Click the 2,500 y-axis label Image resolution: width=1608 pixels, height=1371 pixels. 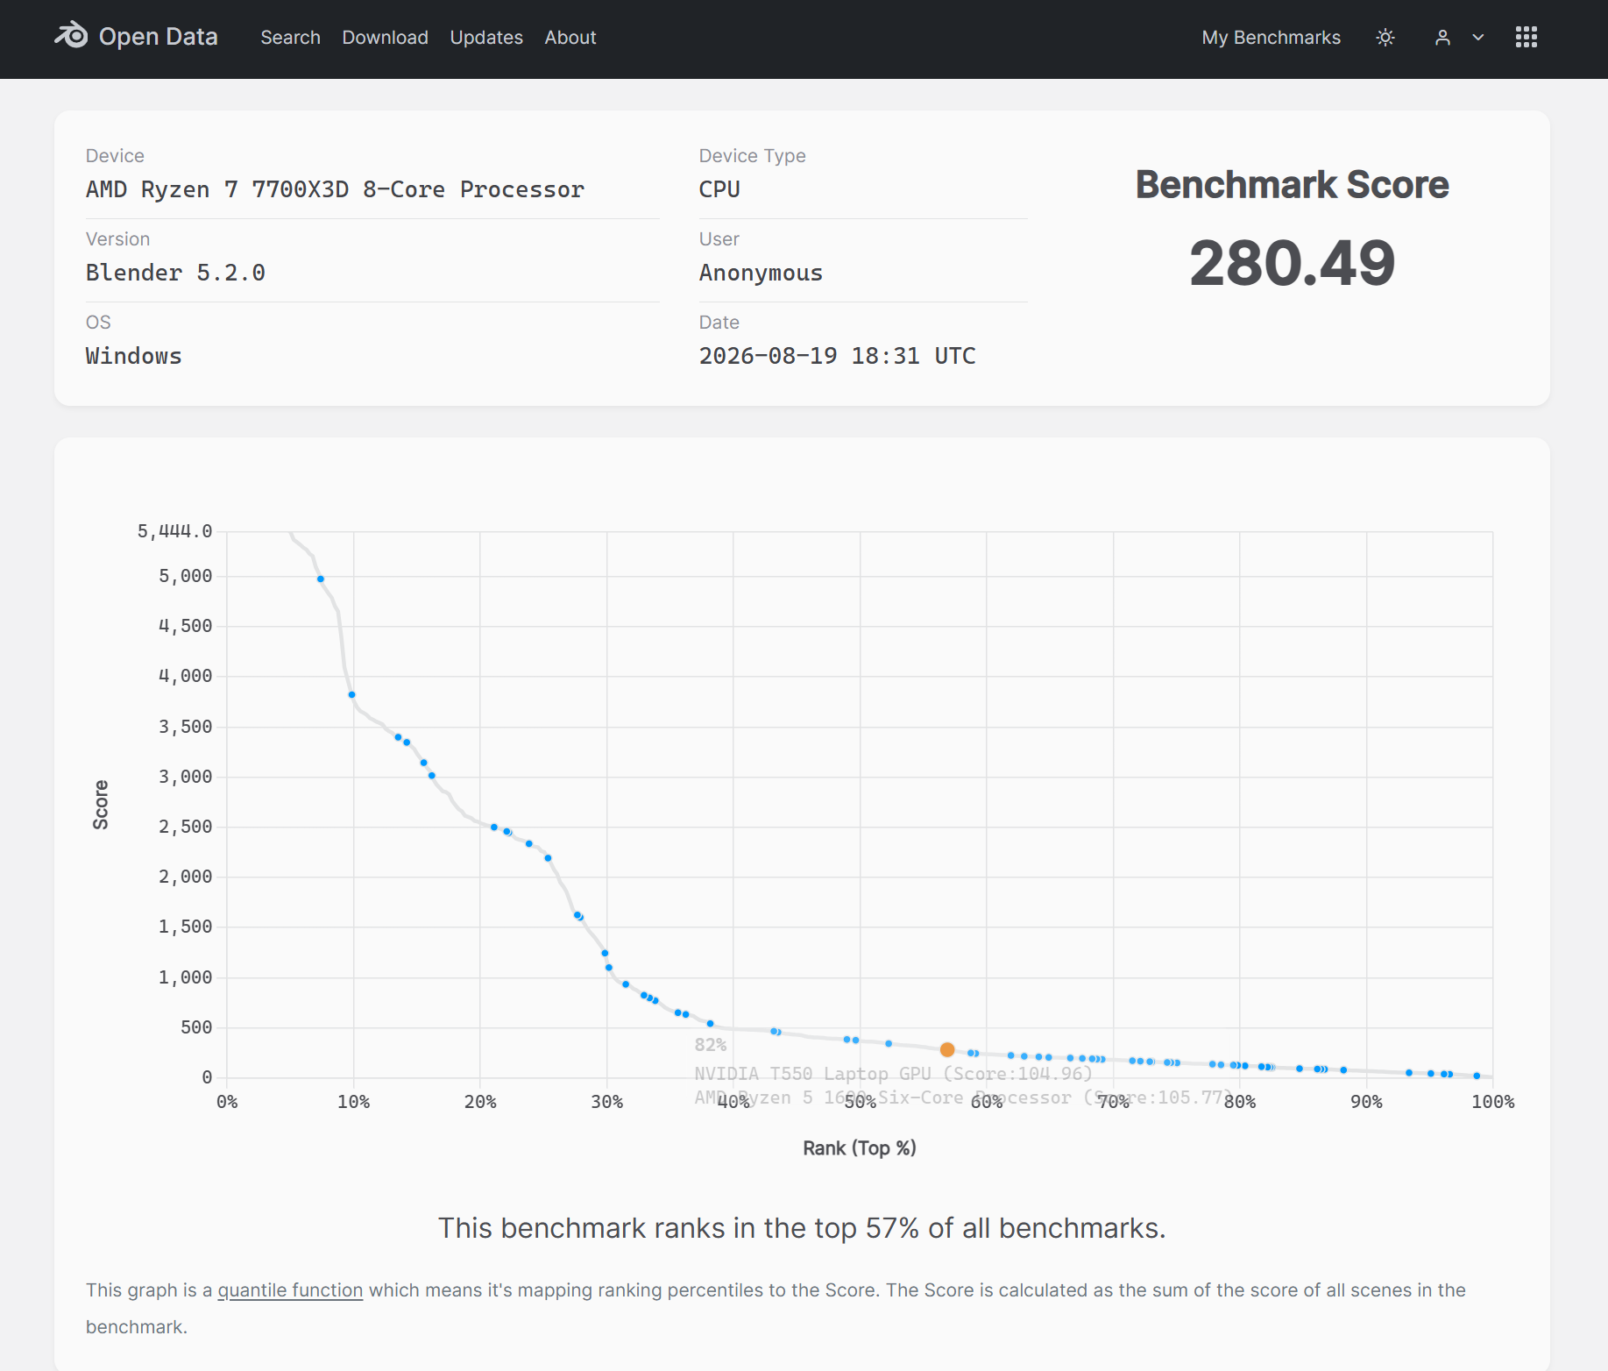tap(185, 827)
